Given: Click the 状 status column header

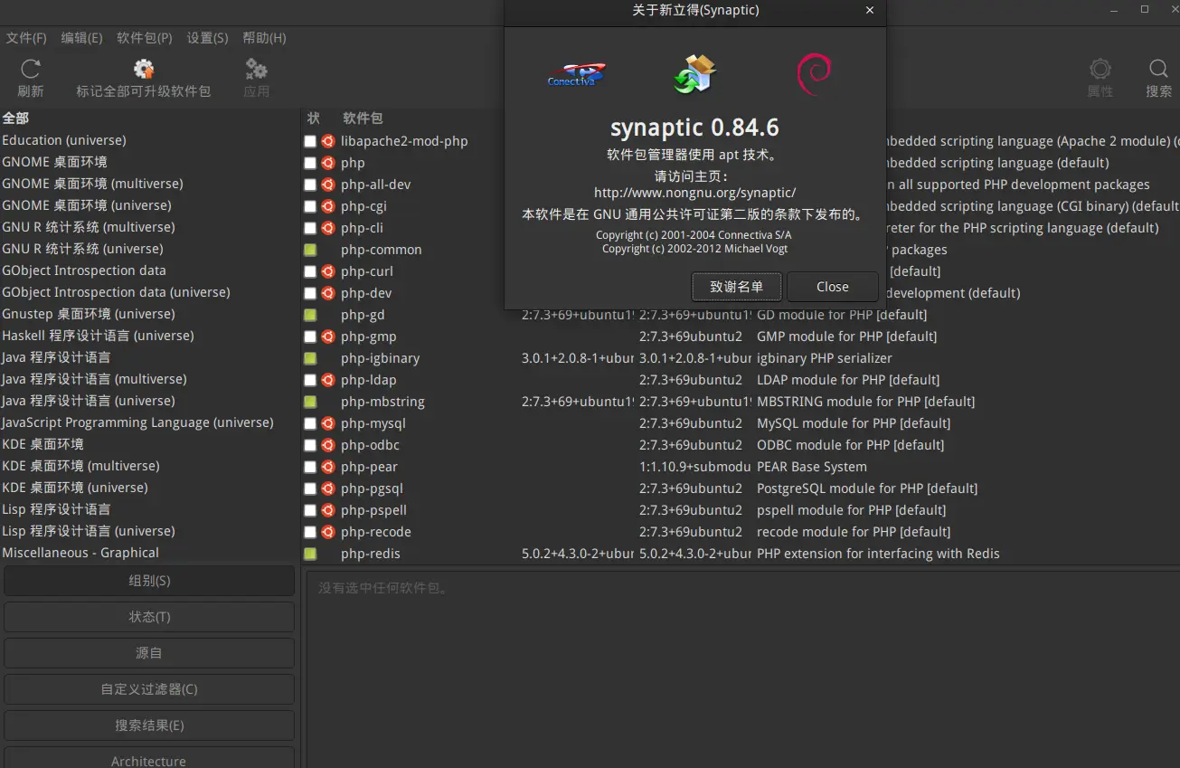Looking at the screenshot, I should (x=314, y=119).
